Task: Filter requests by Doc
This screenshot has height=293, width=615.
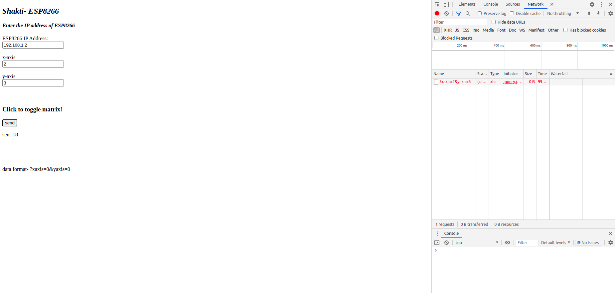Action: [512, 30]
